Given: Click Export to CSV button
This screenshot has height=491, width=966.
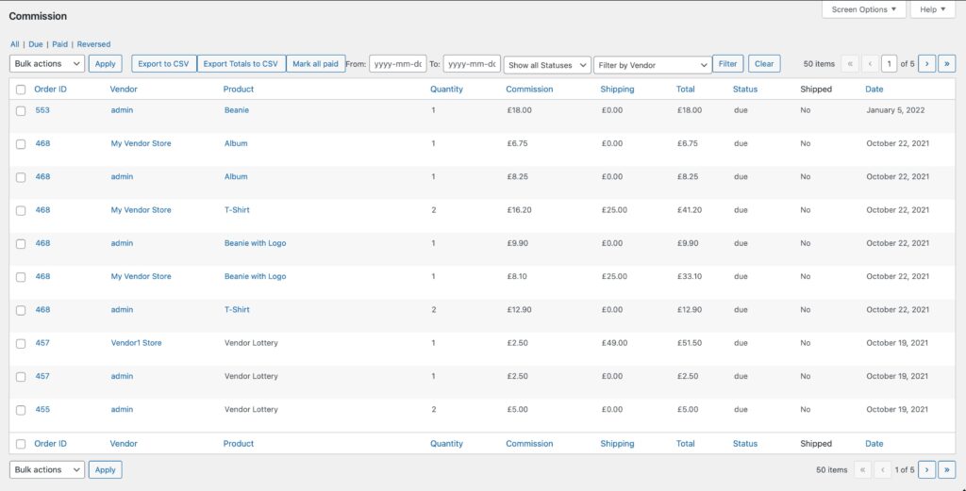Looking at the screenshot, I should (163, 64).
